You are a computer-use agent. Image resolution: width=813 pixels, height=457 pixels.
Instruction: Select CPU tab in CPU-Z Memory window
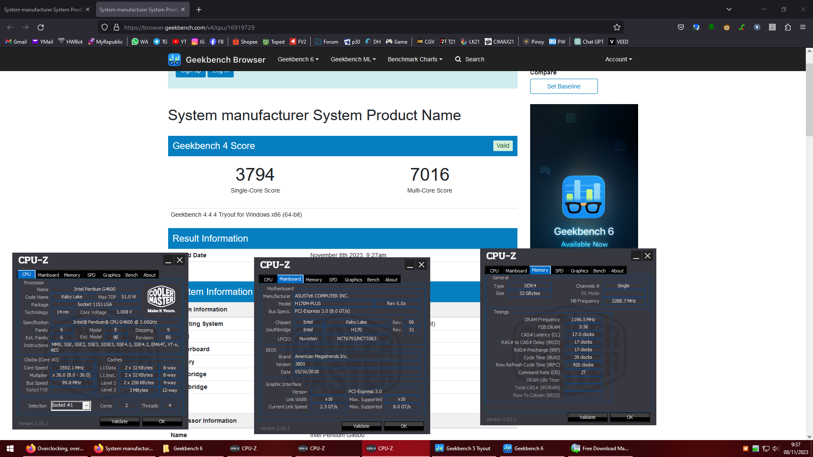[494, 271]
